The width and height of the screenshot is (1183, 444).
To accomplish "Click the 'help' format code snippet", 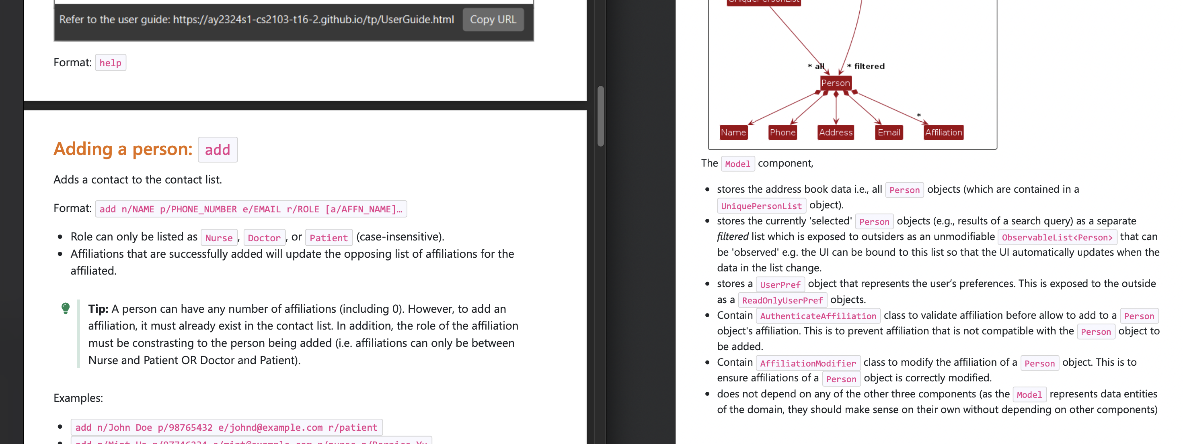I will click(110, 63).
